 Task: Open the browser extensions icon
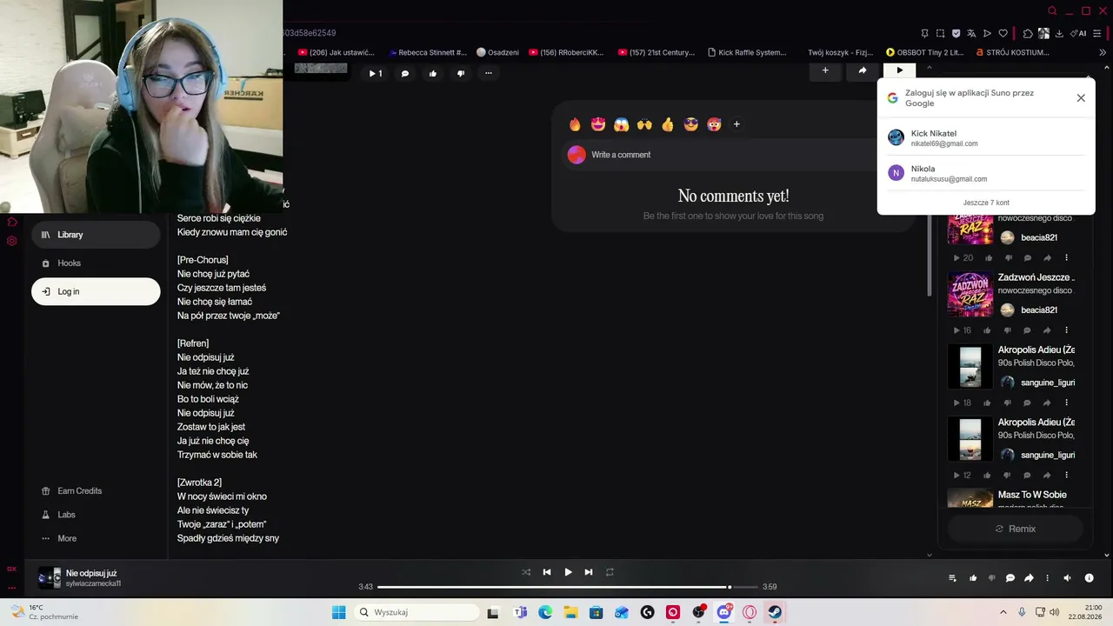click(x=1028, y=34)
